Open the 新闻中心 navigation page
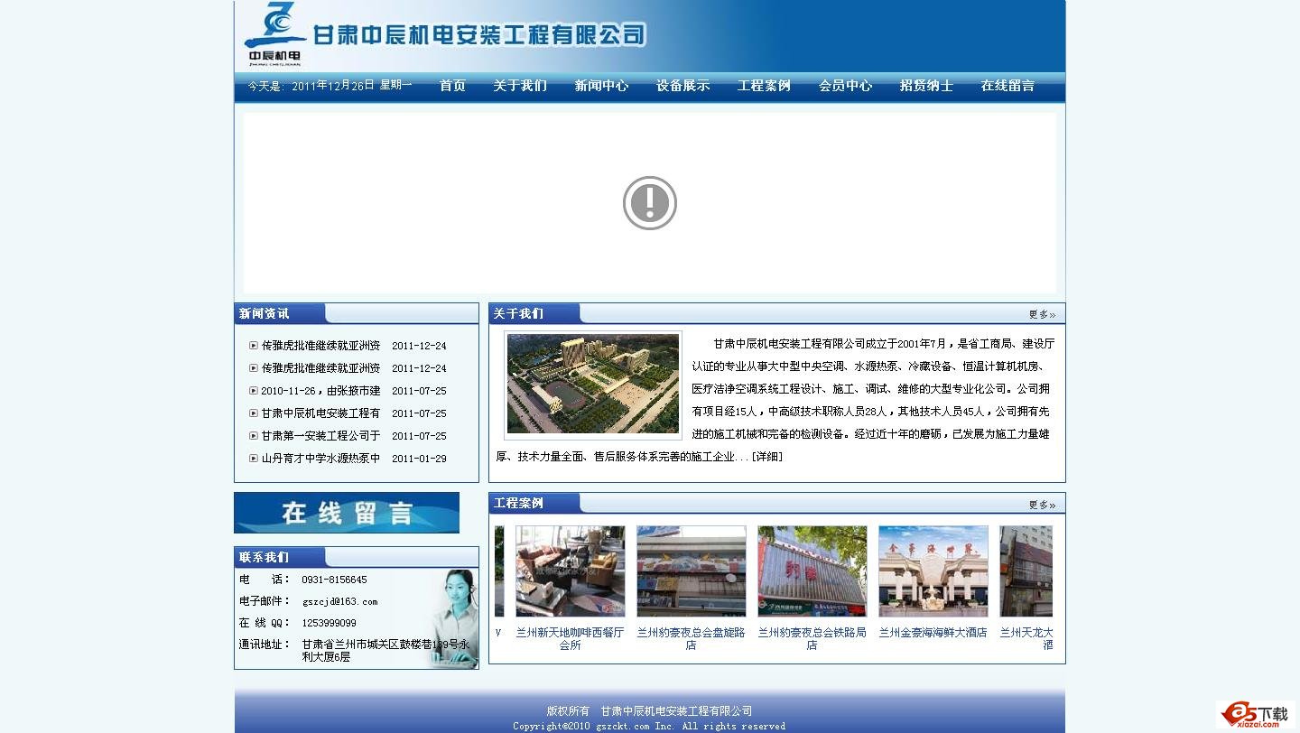The height and width of the screenshot is (733, 1300). pos(601,86)
